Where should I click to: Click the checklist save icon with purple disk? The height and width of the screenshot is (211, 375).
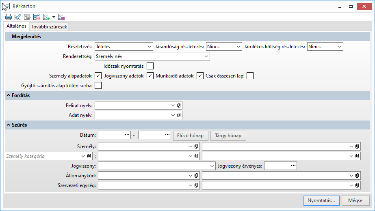tap(61, 17)
